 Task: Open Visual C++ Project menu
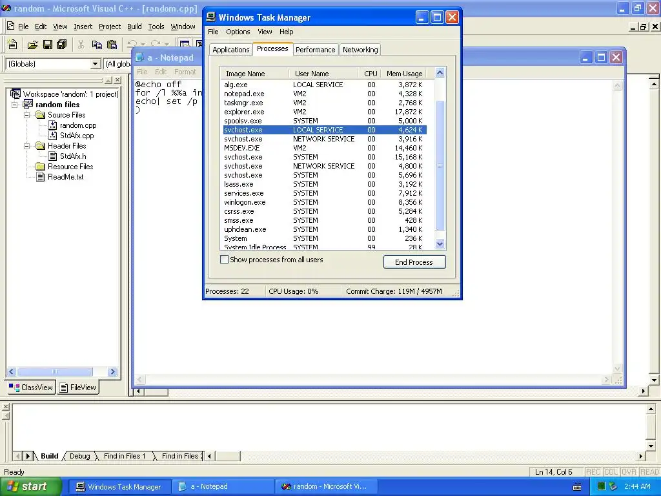110,26
